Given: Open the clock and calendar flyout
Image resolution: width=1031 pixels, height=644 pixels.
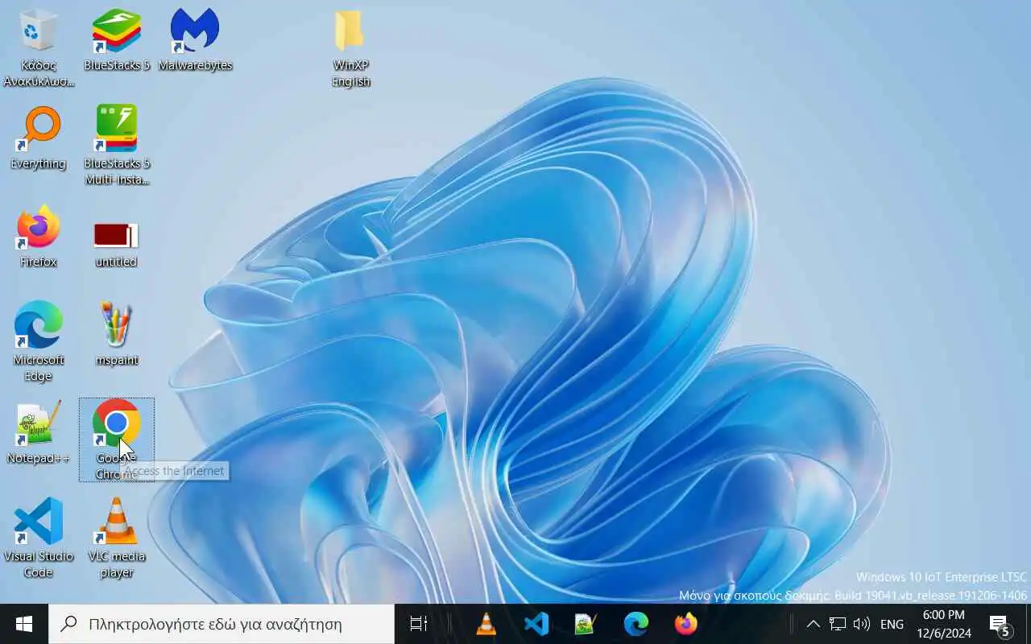Looking at the screenshot, I should click(x=944, y=624).
